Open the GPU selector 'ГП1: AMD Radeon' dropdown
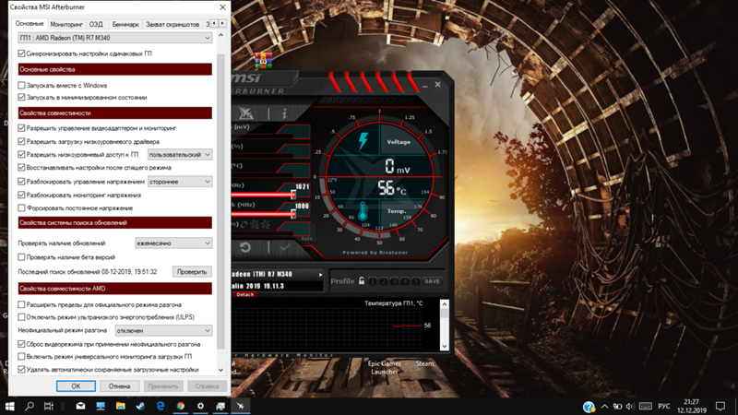Image resolution: width=738 pixels, height=415 pixels. [x=114, y=38]
